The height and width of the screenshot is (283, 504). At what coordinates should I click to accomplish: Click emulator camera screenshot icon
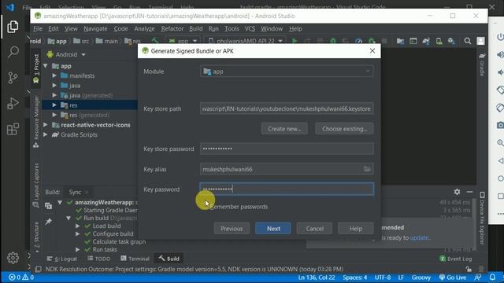(500, 125)
